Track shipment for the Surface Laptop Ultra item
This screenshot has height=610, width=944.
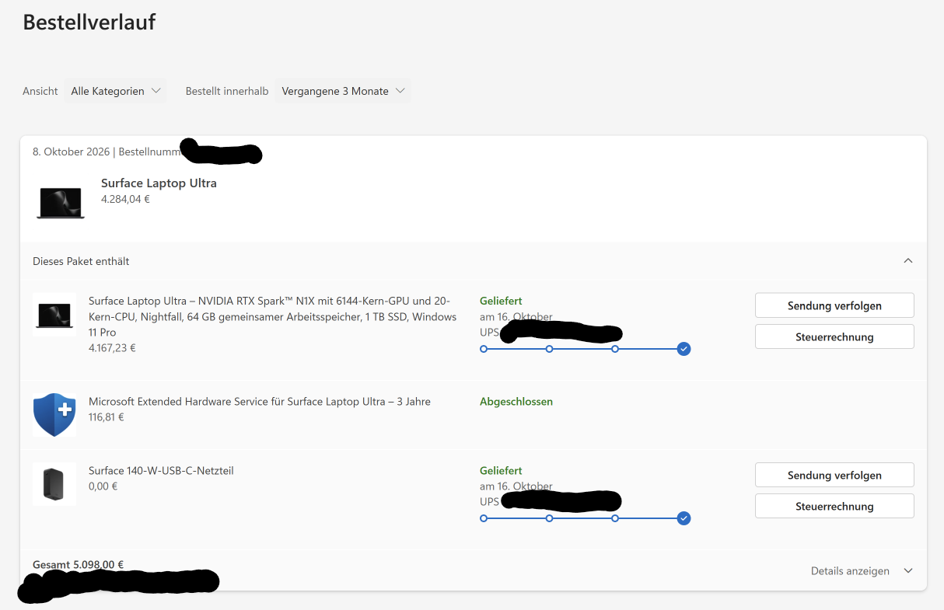coord(834,305)
